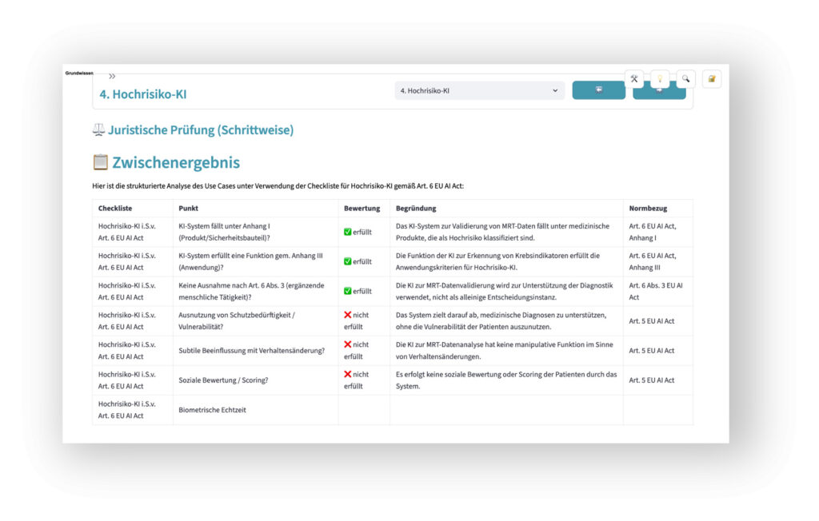Expand sidebar with double chevron
The width and height of the screenshot is (819, 521).
(x=112, y=76)
